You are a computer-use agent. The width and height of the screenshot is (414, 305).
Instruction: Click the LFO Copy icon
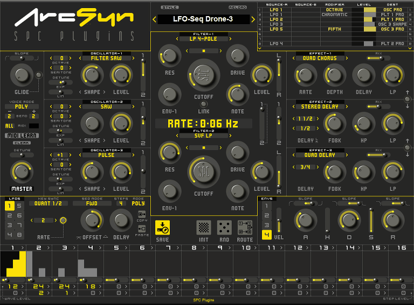(142, 214)
